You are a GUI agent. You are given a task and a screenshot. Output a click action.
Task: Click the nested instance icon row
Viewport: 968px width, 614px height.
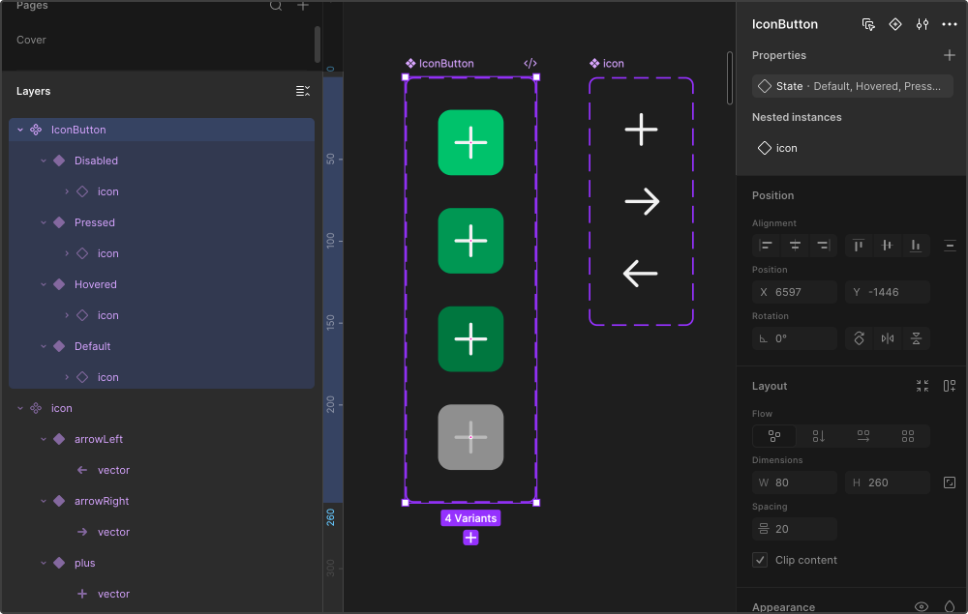[852, 148]
